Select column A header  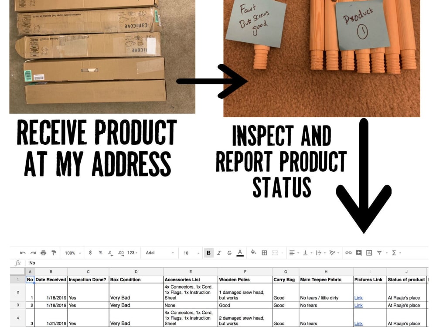click(30, 272)
